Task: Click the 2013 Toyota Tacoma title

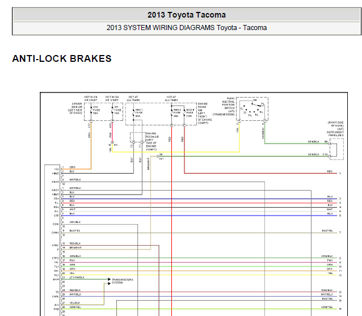Action: 187,15
